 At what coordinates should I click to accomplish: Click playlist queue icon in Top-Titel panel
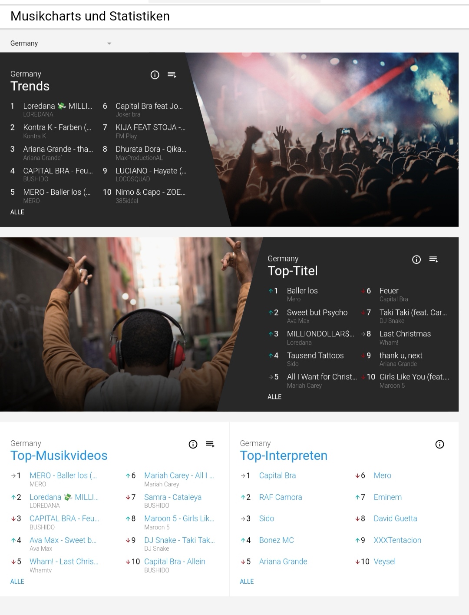point(433,259)
